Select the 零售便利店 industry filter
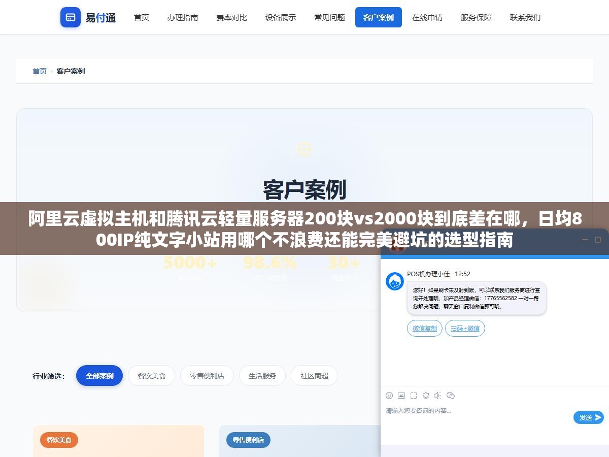Viewport: 609px width, 457px height. [x=207, y=376]
